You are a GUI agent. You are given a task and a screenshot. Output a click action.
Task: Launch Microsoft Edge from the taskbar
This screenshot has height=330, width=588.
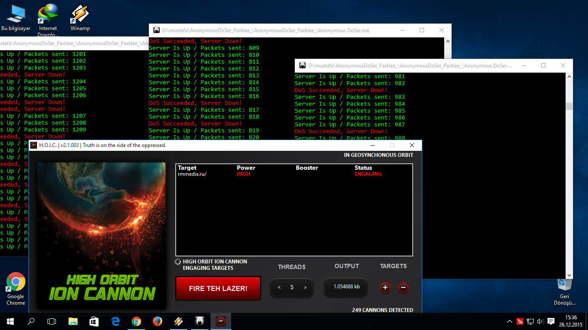tap(115, 321)
